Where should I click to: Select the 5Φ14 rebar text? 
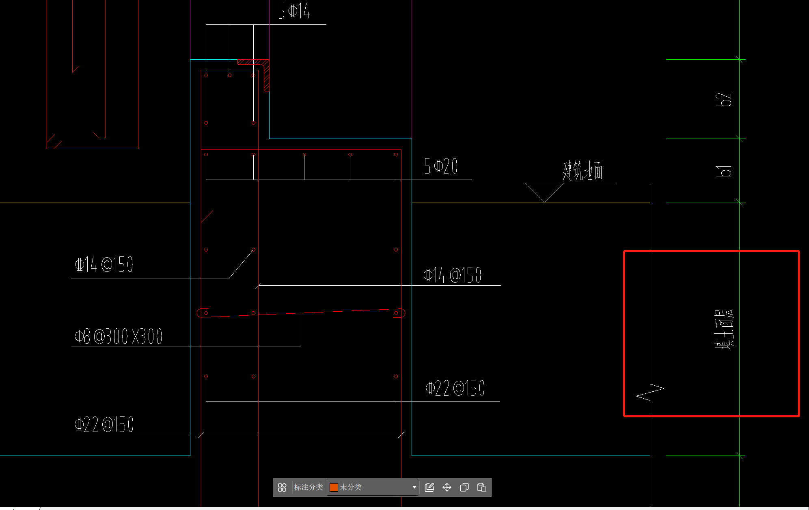point(294,11)
